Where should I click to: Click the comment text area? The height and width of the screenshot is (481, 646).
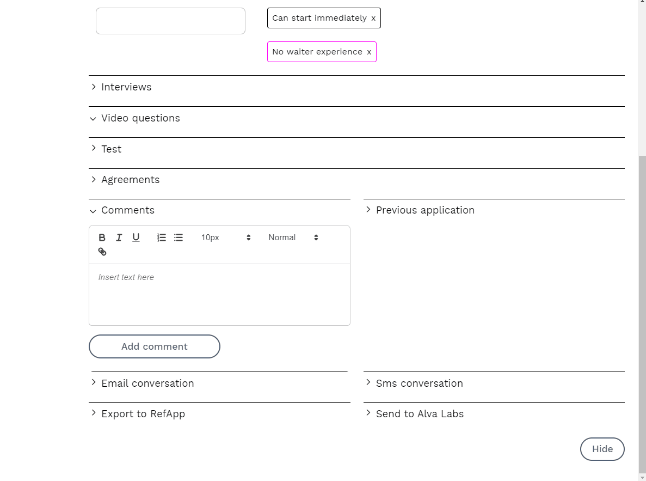[219, 294]
